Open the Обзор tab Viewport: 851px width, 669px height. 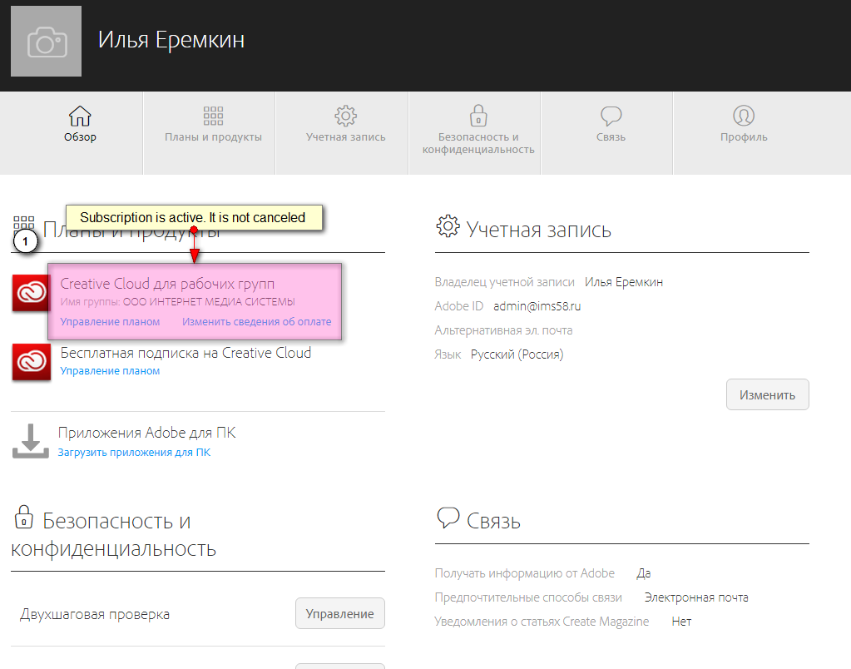pyautogui.click(x=80, y=124)
